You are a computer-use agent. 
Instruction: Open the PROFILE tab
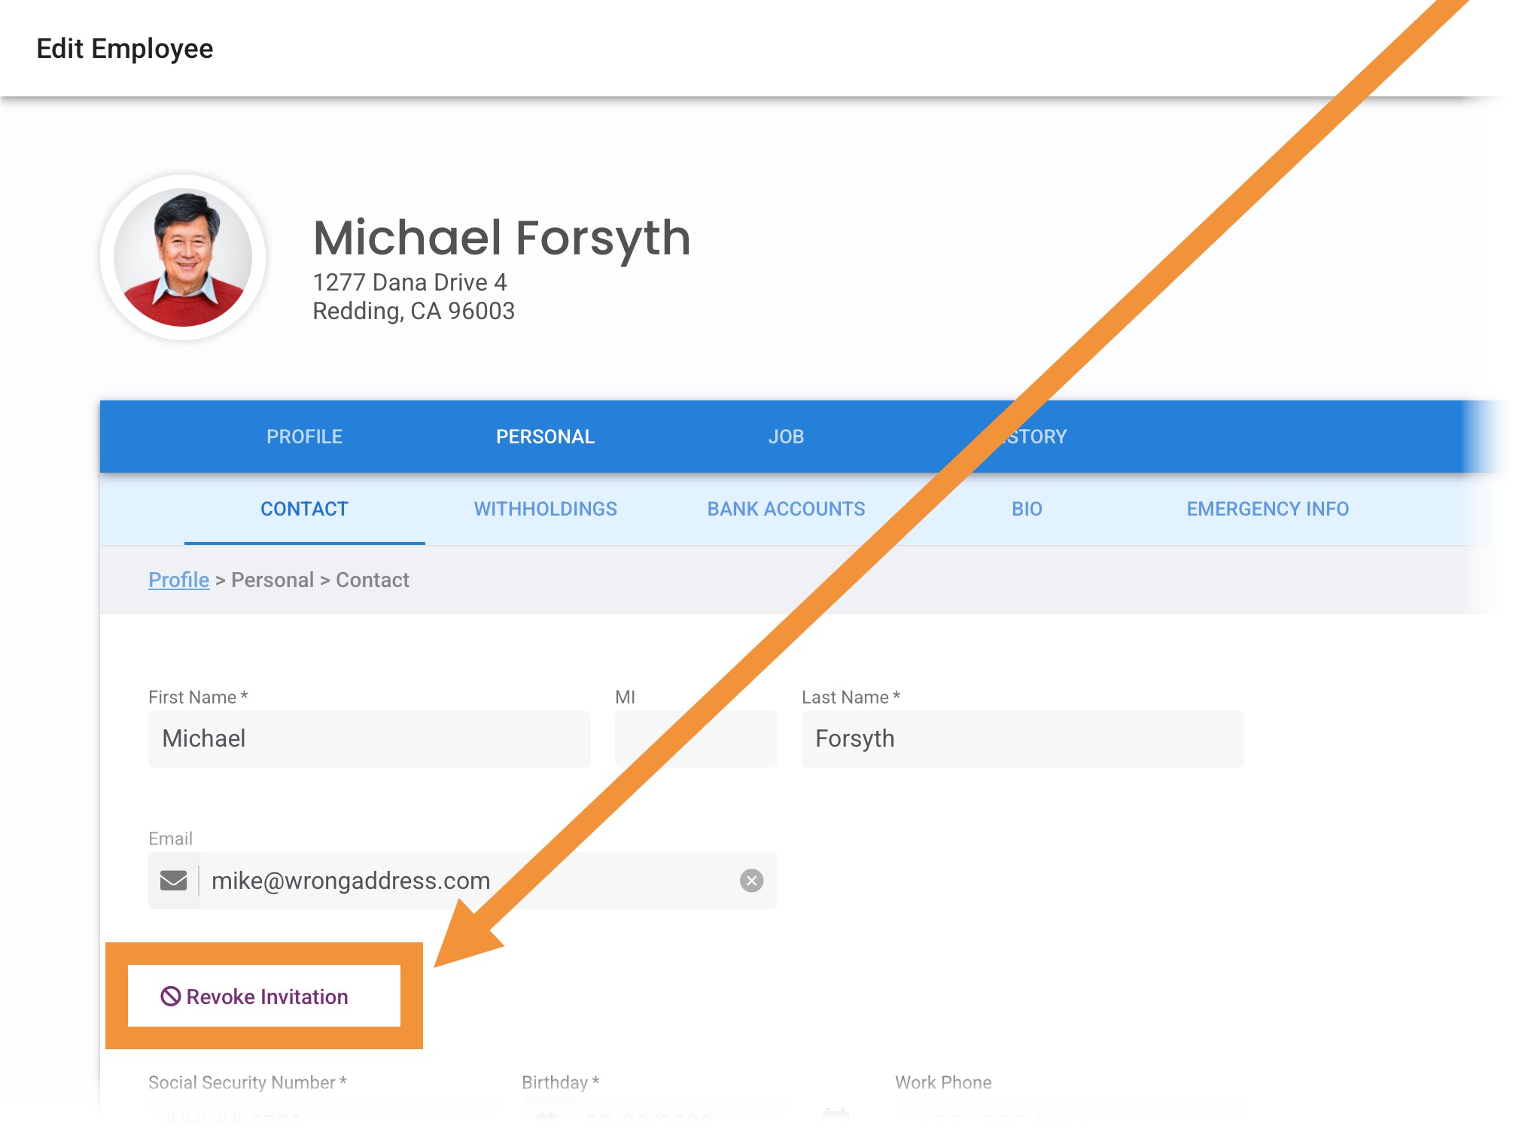click(304, 437)
